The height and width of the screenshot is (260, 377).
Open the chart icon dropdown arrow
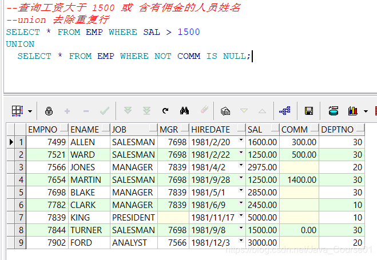(366, 111)
